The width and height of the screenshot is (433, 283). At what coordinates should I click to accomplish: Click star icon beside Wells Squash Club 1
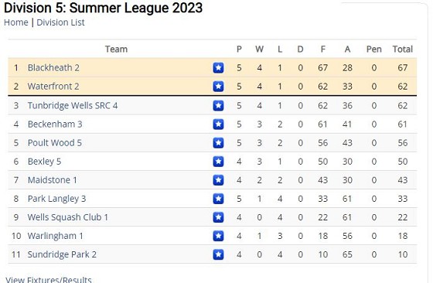click(218, 217)
